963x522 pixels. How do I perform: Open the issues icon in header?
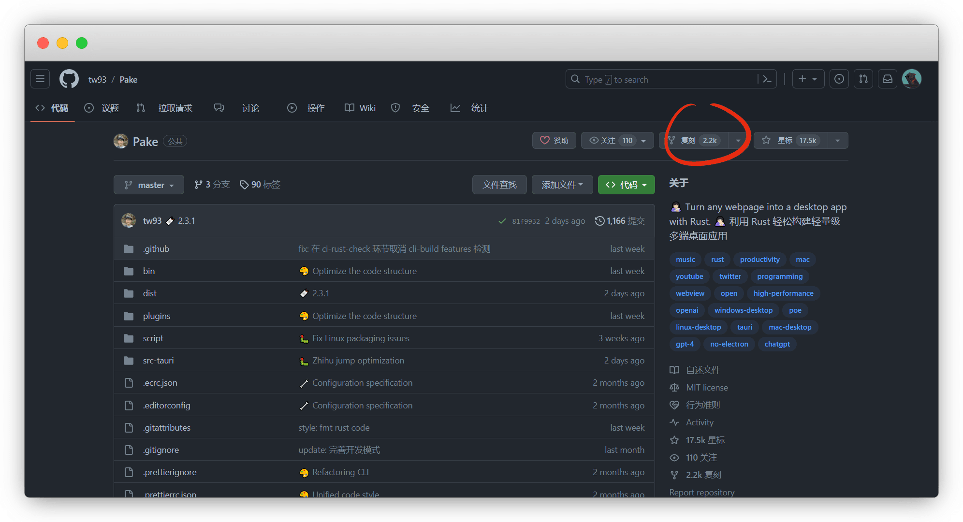[839, 79]
